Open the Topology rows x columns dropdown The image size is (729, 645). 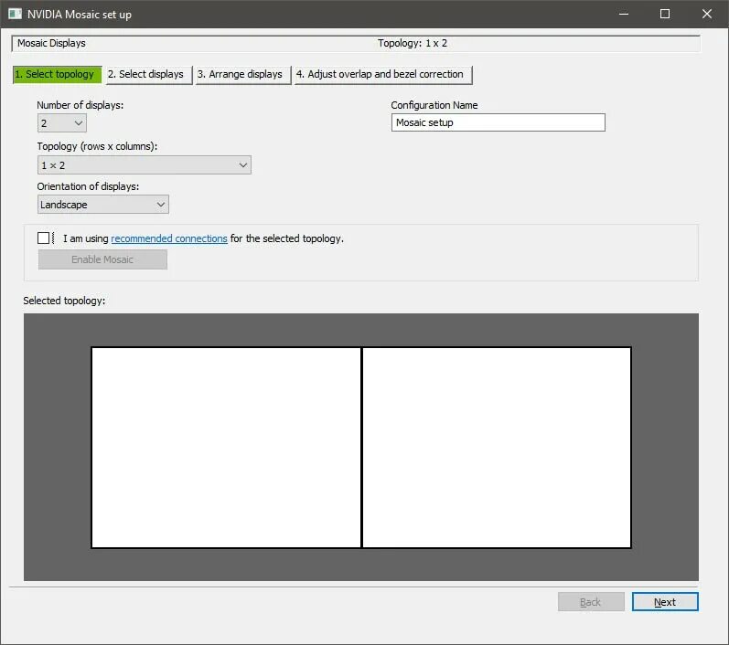tap(145, 165)
